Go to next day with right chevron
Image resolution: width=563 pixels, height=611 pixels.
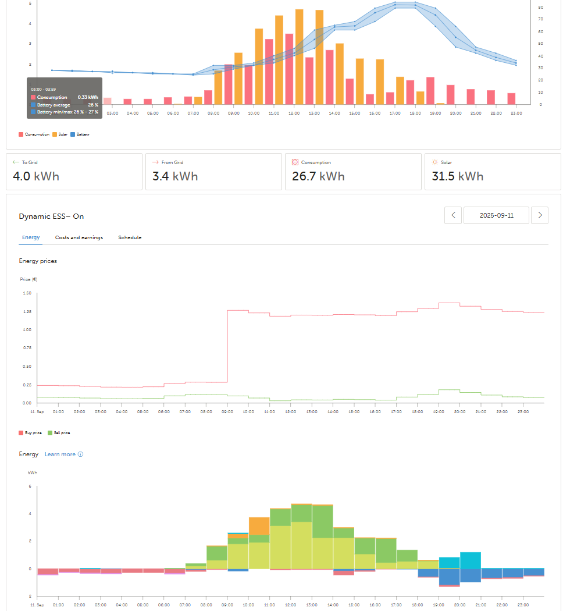(x=540, y=215)
